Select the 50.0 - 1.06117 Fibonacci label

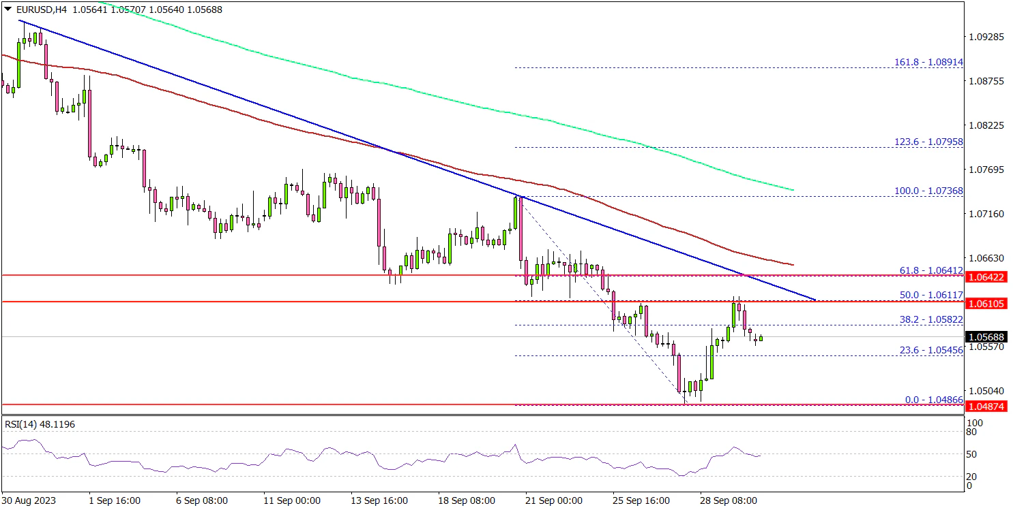[x=930, y=295]
